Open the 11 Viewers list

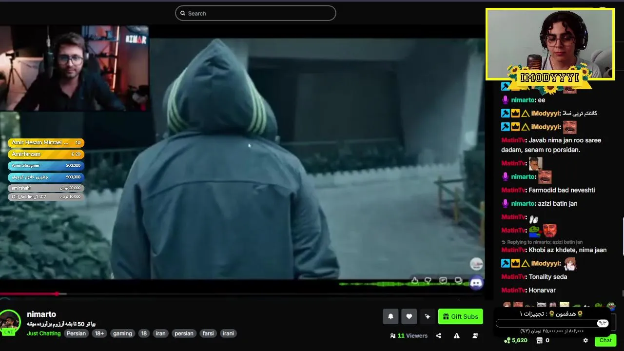click(x=409, y=335)
